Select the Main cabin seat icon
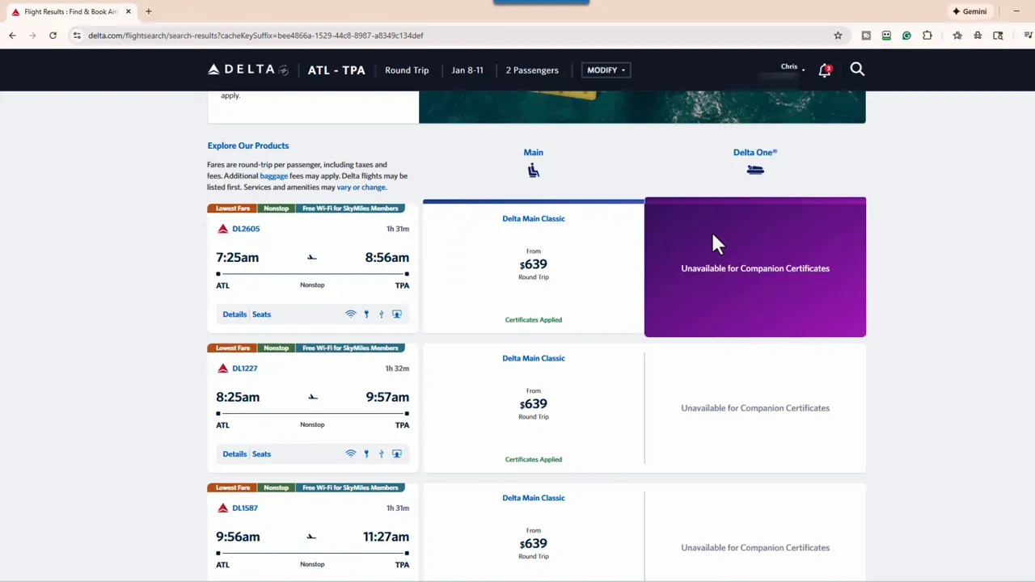The width and height of the screenshot is (1035, 582). [533, 170]
